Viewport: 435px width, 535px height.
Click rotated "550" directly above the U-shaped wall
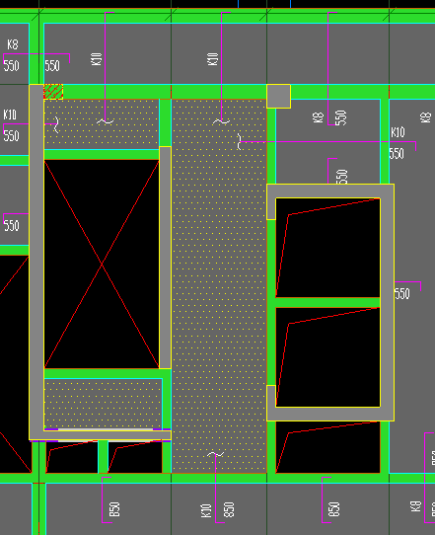[342, 177]
